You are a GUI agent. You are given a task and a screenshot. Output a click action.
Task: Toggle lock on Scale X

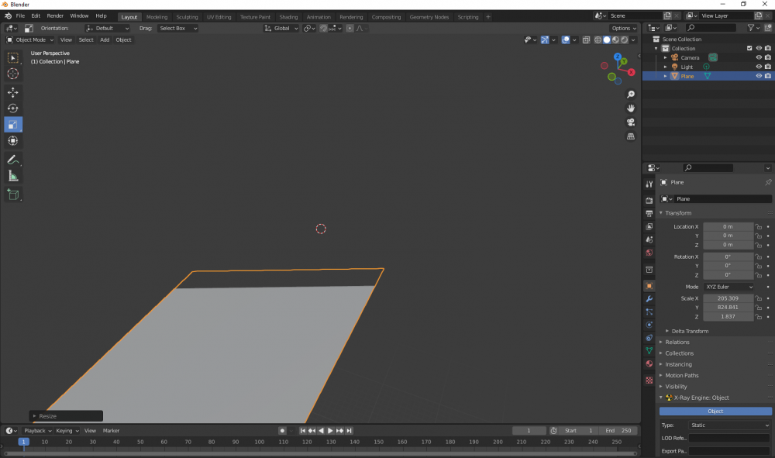coord(759,298)
